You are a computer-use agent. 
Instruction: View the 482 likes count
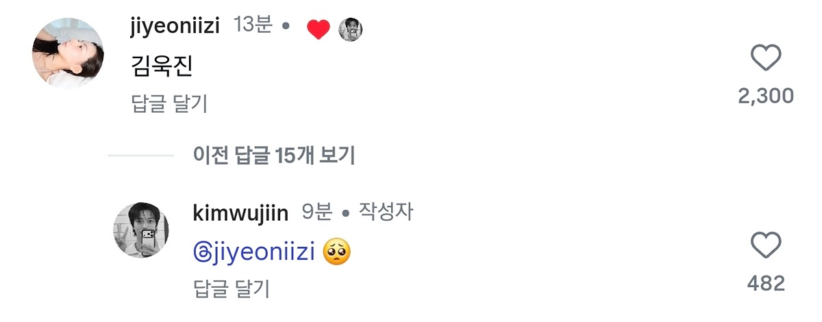[x=766, y=284]
